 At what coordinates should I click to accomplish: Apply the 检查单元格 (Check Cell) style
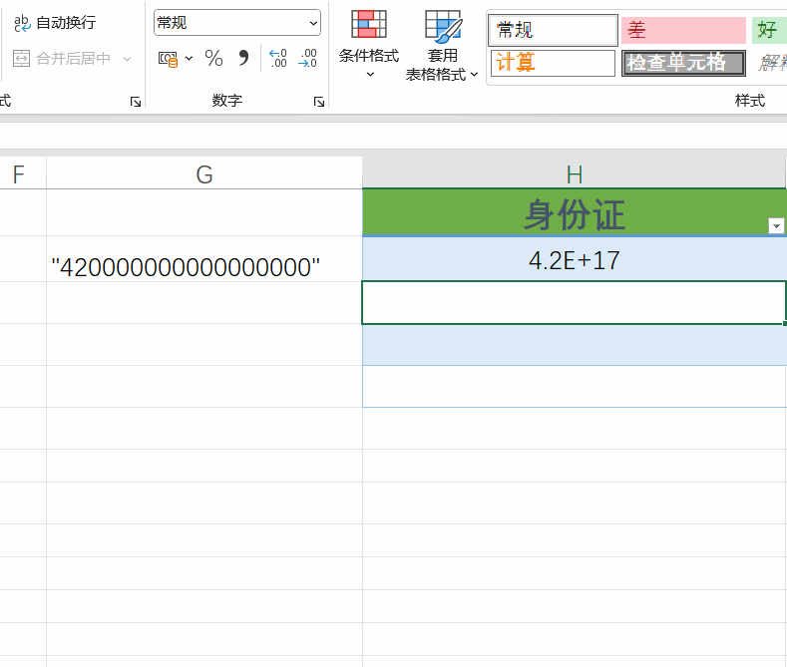tap(682, 63)
